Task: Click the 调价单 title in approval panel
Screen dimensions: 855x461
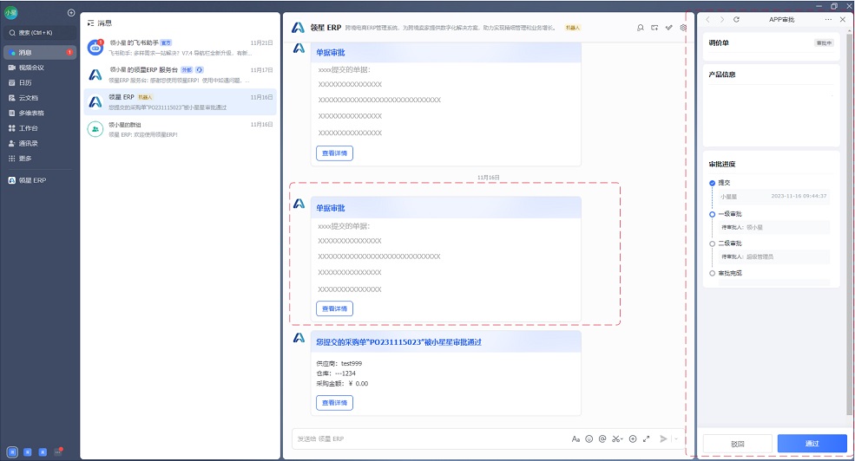Action: [719, 43]
